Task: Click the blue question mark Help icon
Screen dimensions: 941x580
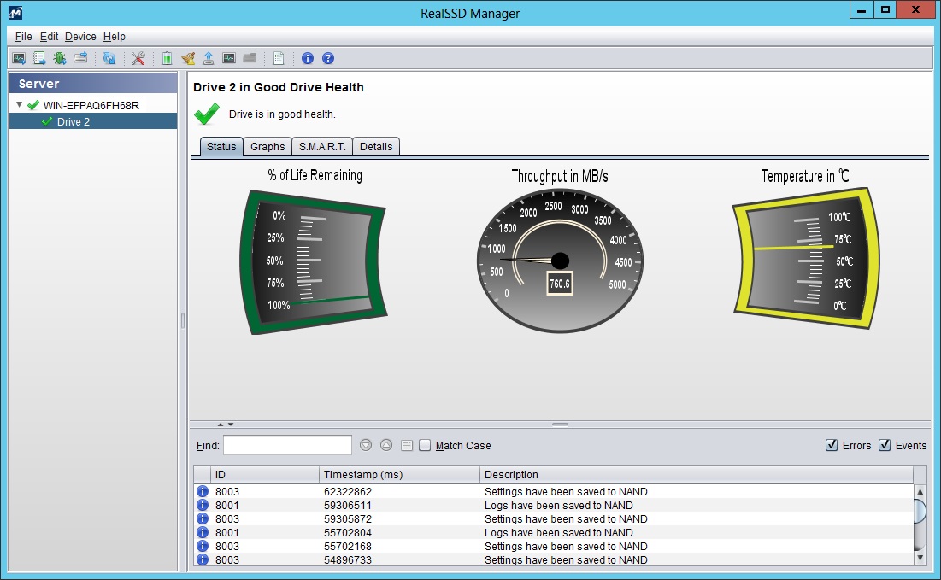Action: point(327,58)
